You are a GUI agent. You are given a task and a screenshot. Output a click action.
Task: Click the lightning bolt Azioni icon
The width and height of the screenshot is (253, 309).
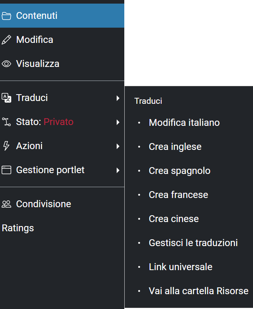[x=6, y=146]
